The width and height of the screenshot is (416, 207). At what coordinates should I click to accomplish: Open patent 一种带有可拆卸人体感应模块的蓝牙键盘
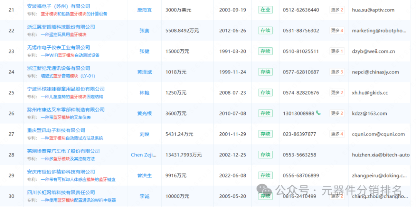tap(78, 179)
